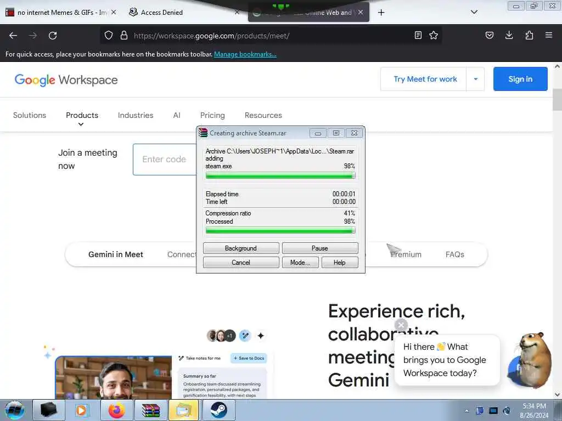
Task: Toggle reader view icon in address bar
Action: pyautogui.click(x=418, y=35)
